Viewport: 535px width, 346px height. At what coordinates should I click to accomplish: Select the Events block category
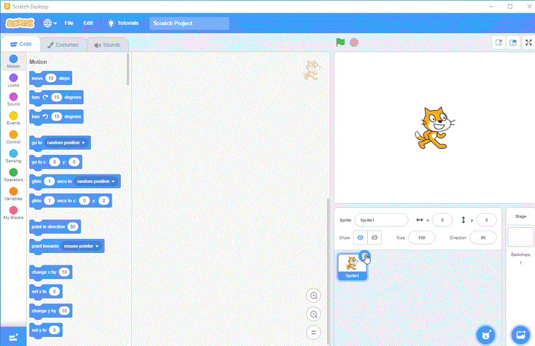(13, 119)
